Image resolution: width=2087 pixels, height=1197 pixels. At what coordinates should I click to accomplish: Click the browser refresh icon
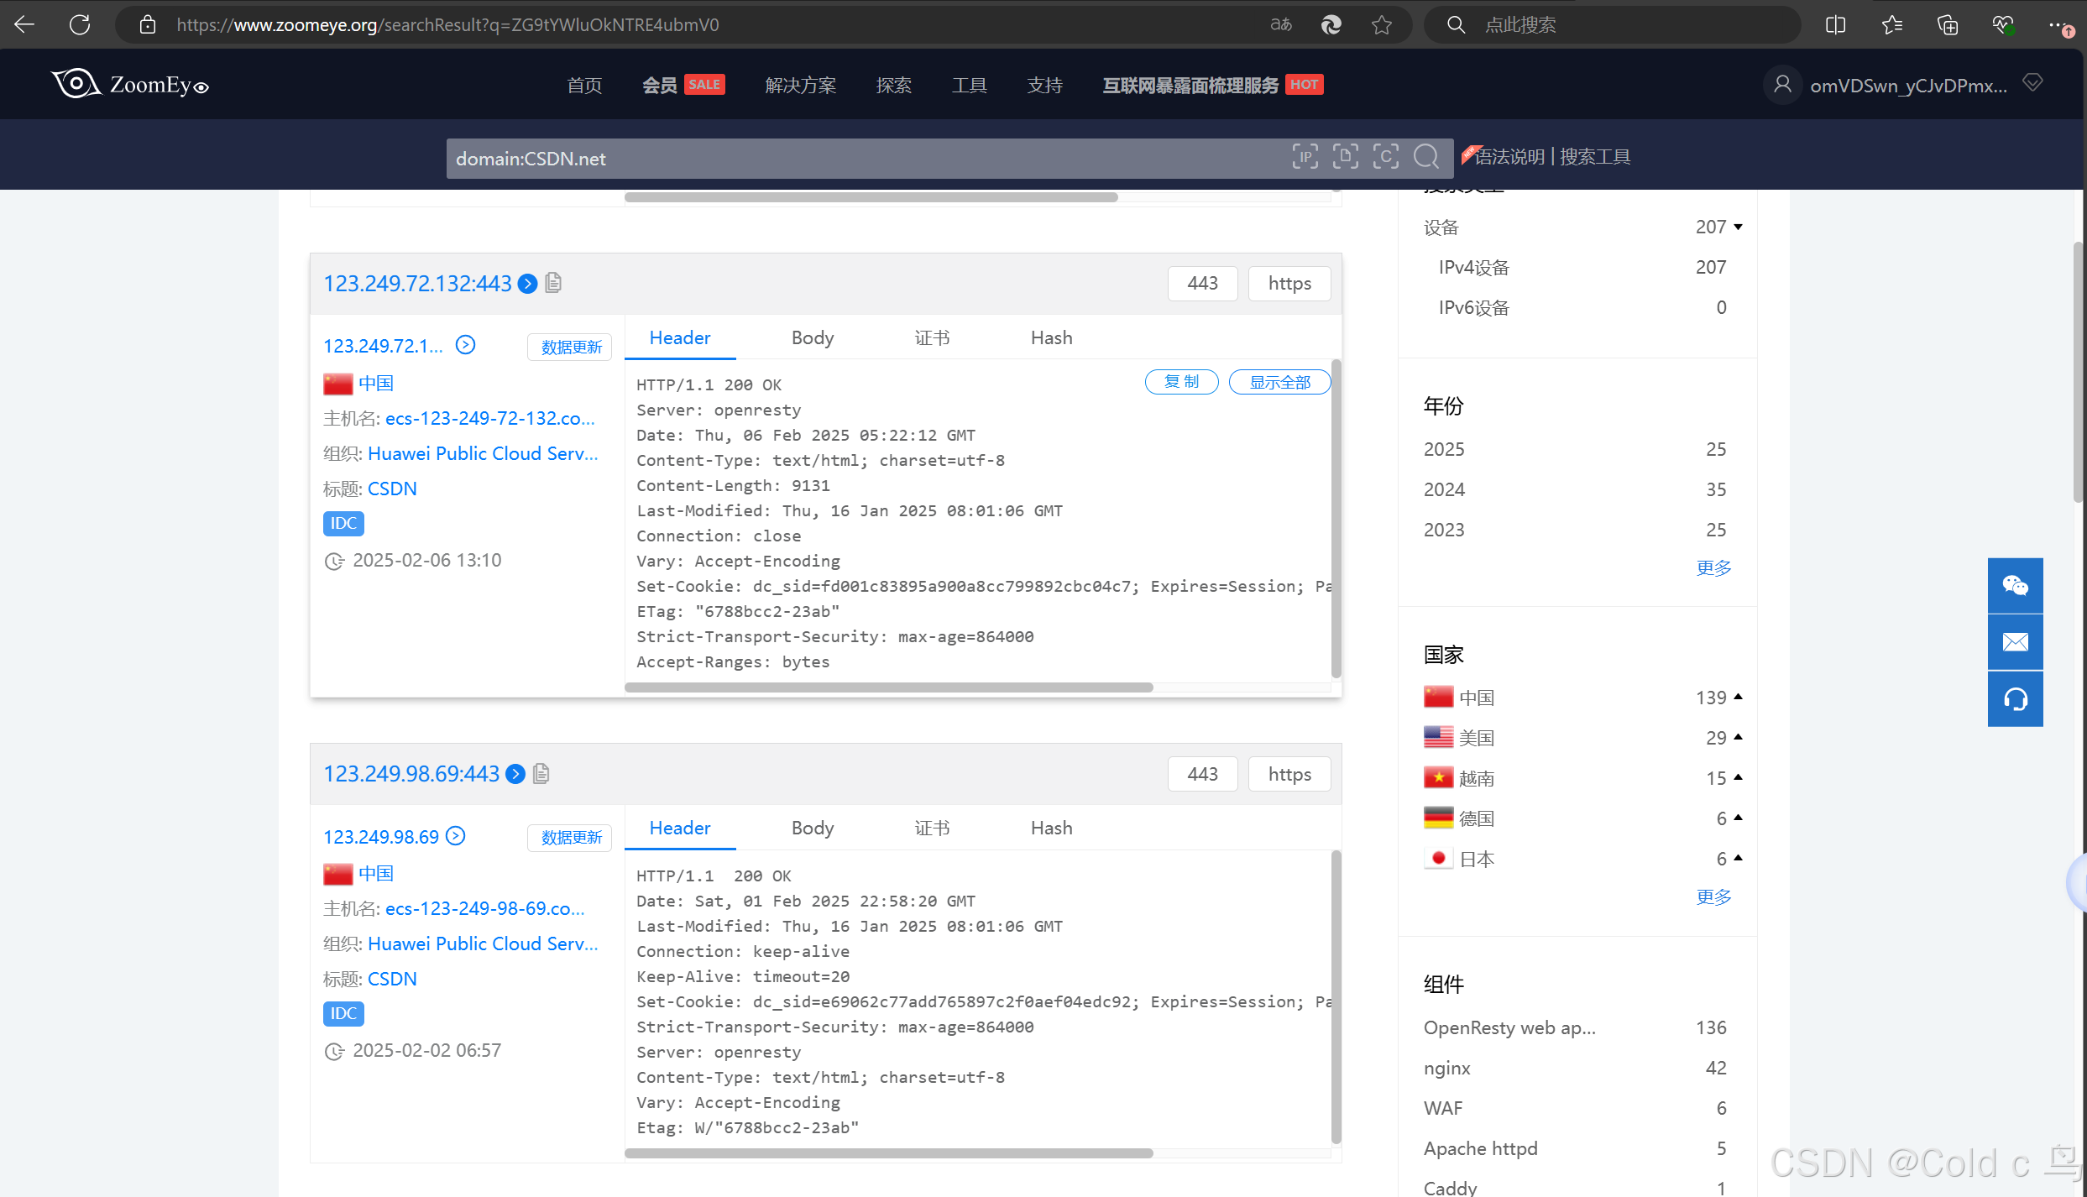[x=80, y=24]
